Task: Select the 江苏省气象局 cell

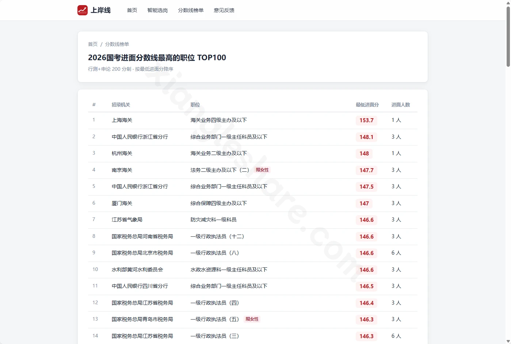Action: click(127, 220)
